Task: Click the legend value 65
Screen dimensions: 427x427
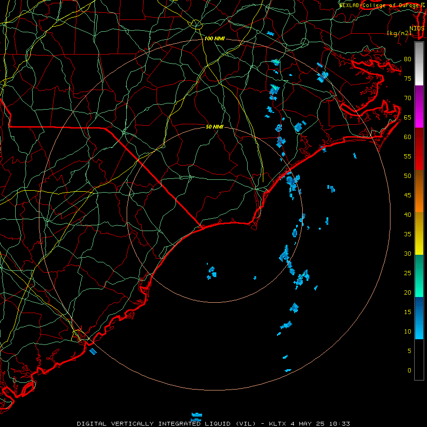Action: coord(408,117)
